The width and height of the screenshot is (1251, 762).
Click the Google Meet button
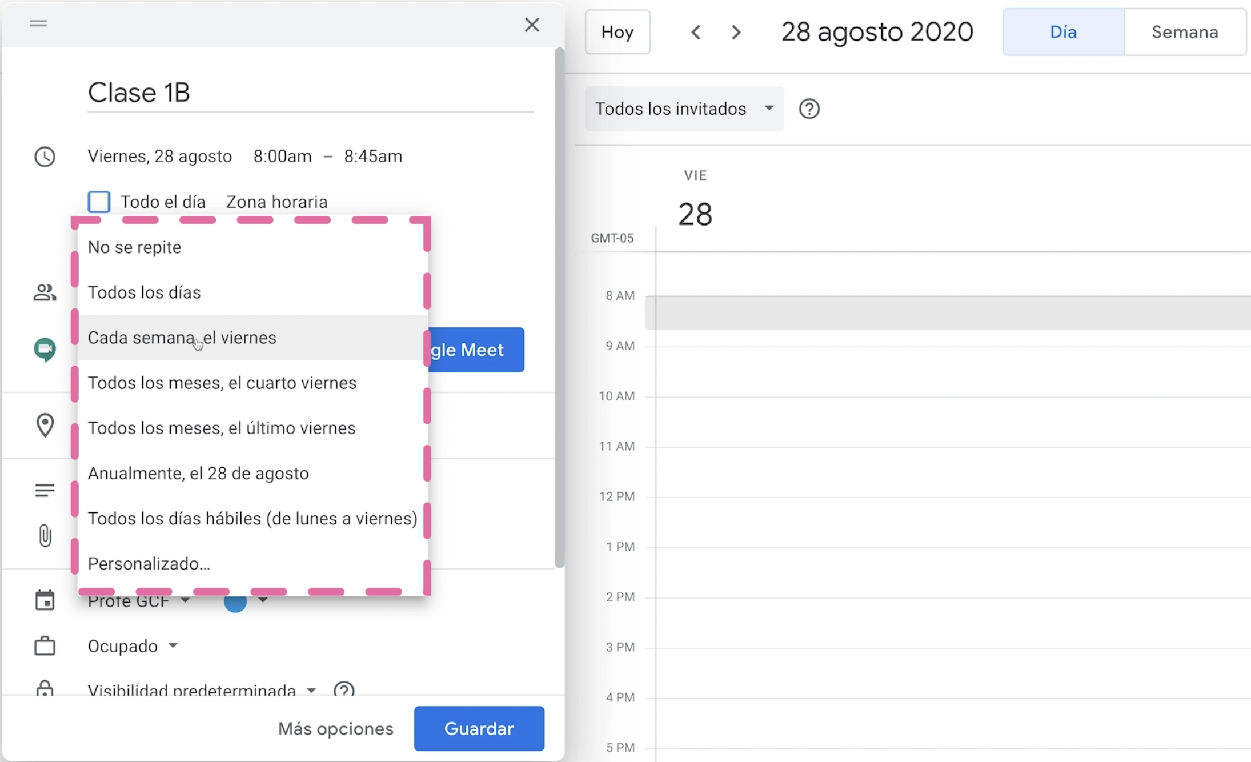(x=476, y=350)
